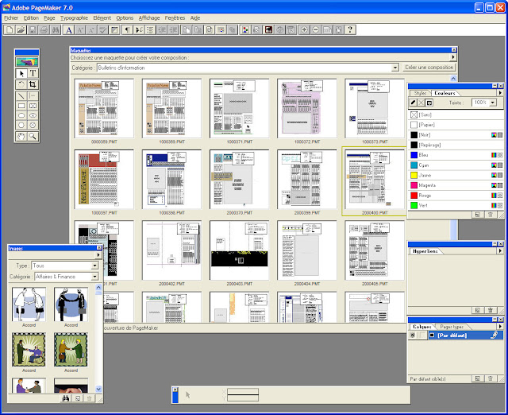Select the Rotate tool in toolbox
This screenshot has width=508, height=415.
pyautogui.click(x=21, y=85)
